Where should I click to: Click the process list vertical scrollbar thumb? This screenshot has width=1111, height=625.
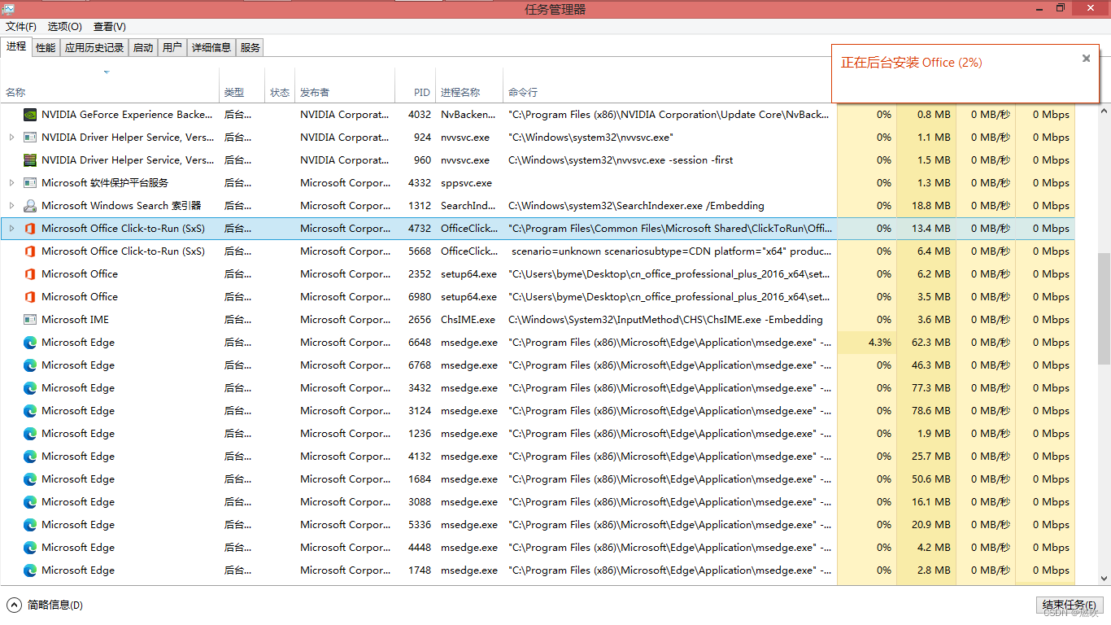click(x=1104, y=308)
